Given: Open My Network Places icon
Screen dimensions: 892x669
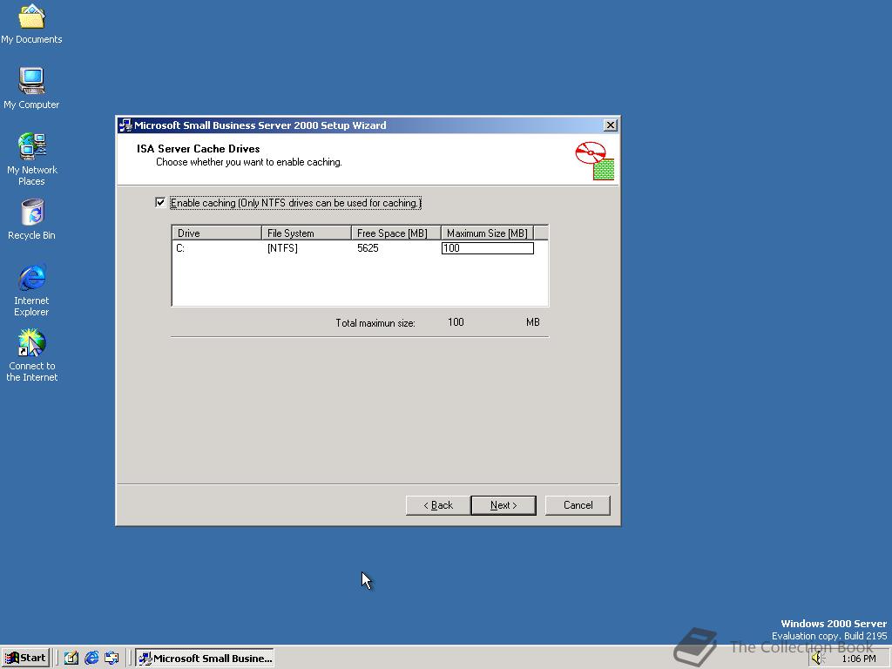Looking at the screenshot, I should coord(31,159).
